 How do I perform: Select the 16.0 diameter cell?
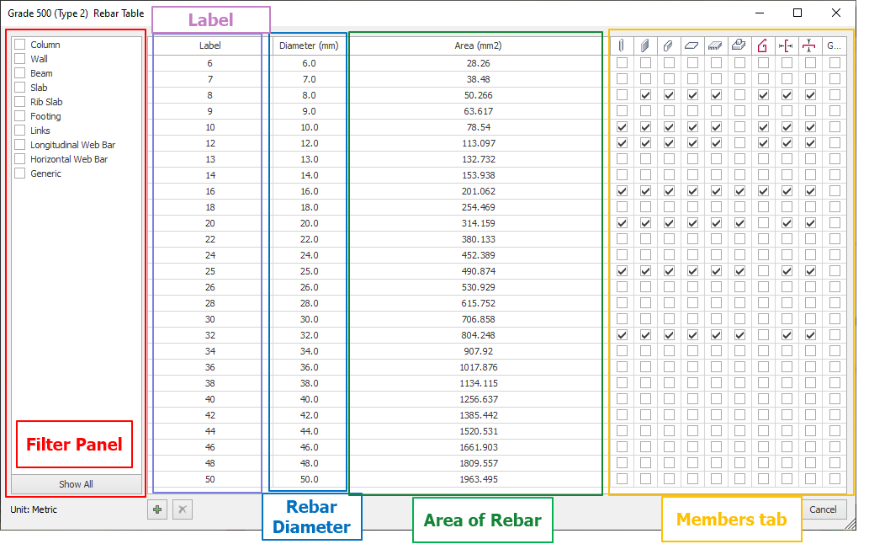coord(309,191)
